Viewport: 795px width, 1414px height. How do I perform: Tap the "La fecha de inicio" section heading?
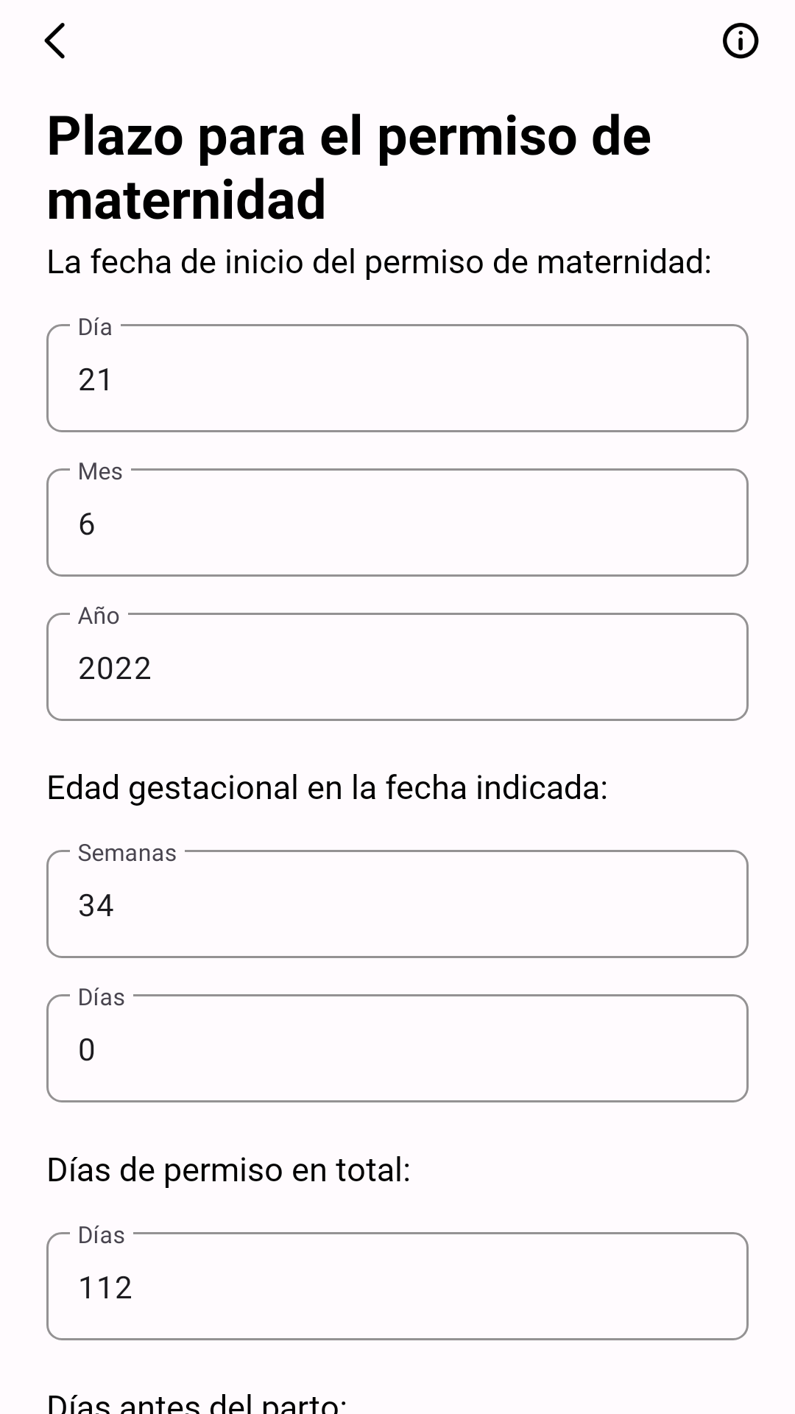pyautogui.click(x=379, y=262)
